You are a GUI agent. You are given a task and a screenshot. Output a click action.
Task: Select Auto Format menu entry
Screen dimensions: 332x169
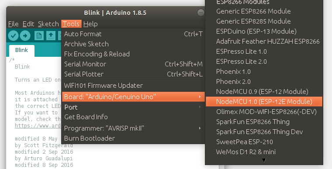(133, 34)
